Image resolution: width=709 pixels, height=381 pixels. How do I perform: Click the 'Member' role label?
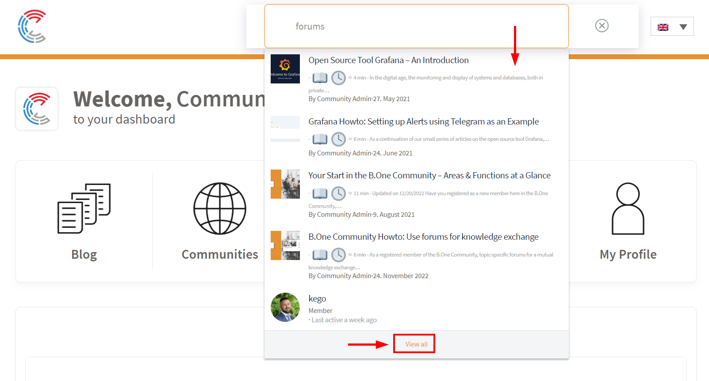(320, 311)
